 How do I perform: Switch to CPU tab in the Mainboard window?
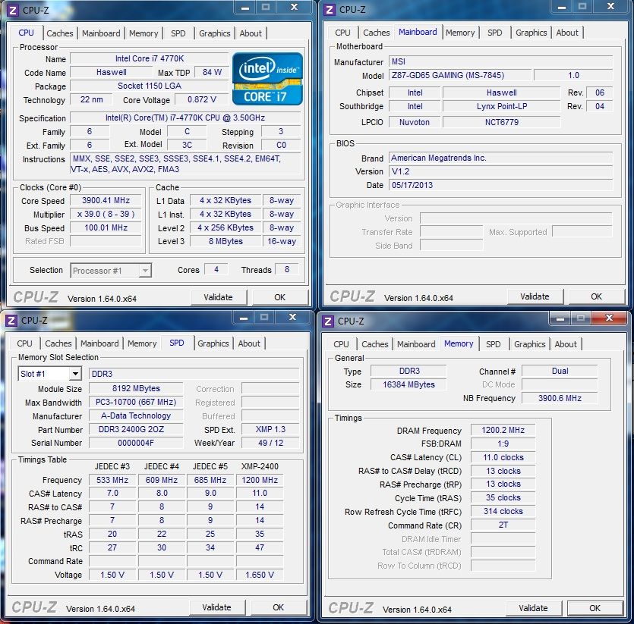click(342, 33)
